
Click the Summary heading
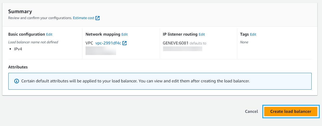point(20,11)
